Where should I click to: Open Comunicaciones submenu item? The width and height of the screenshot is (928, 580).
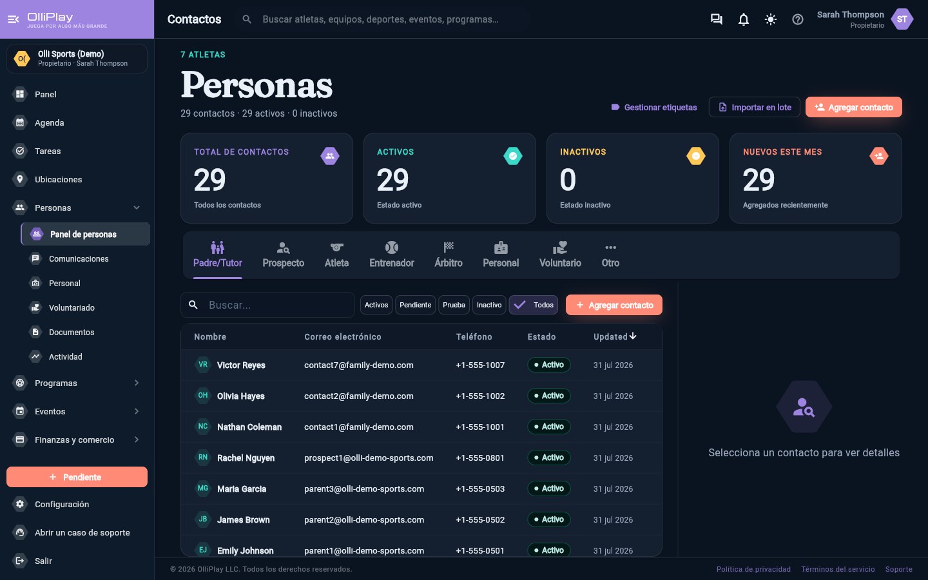[x=85, y=258]
